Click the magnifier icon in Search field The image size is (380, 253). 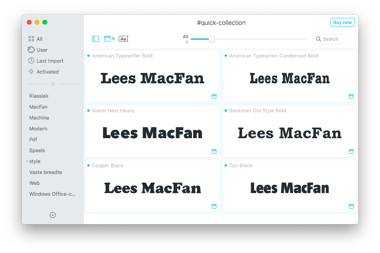318,39
